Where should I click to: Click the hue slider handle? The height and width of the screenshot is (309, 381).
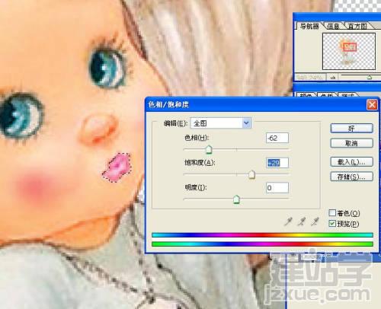pos(209,150)
